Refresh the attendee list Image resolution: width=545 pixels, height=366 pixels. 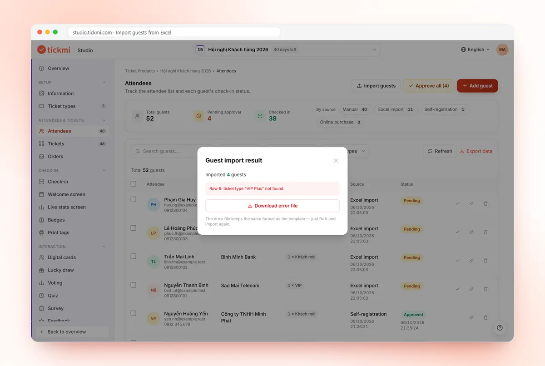pos(440,151)
